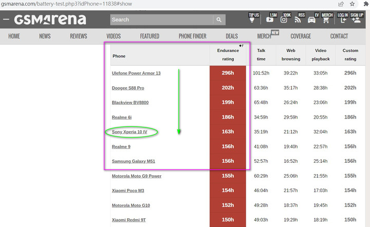Open Realme 6i link
The width and height of the screenshot is (370, 227).
[121, 117]
